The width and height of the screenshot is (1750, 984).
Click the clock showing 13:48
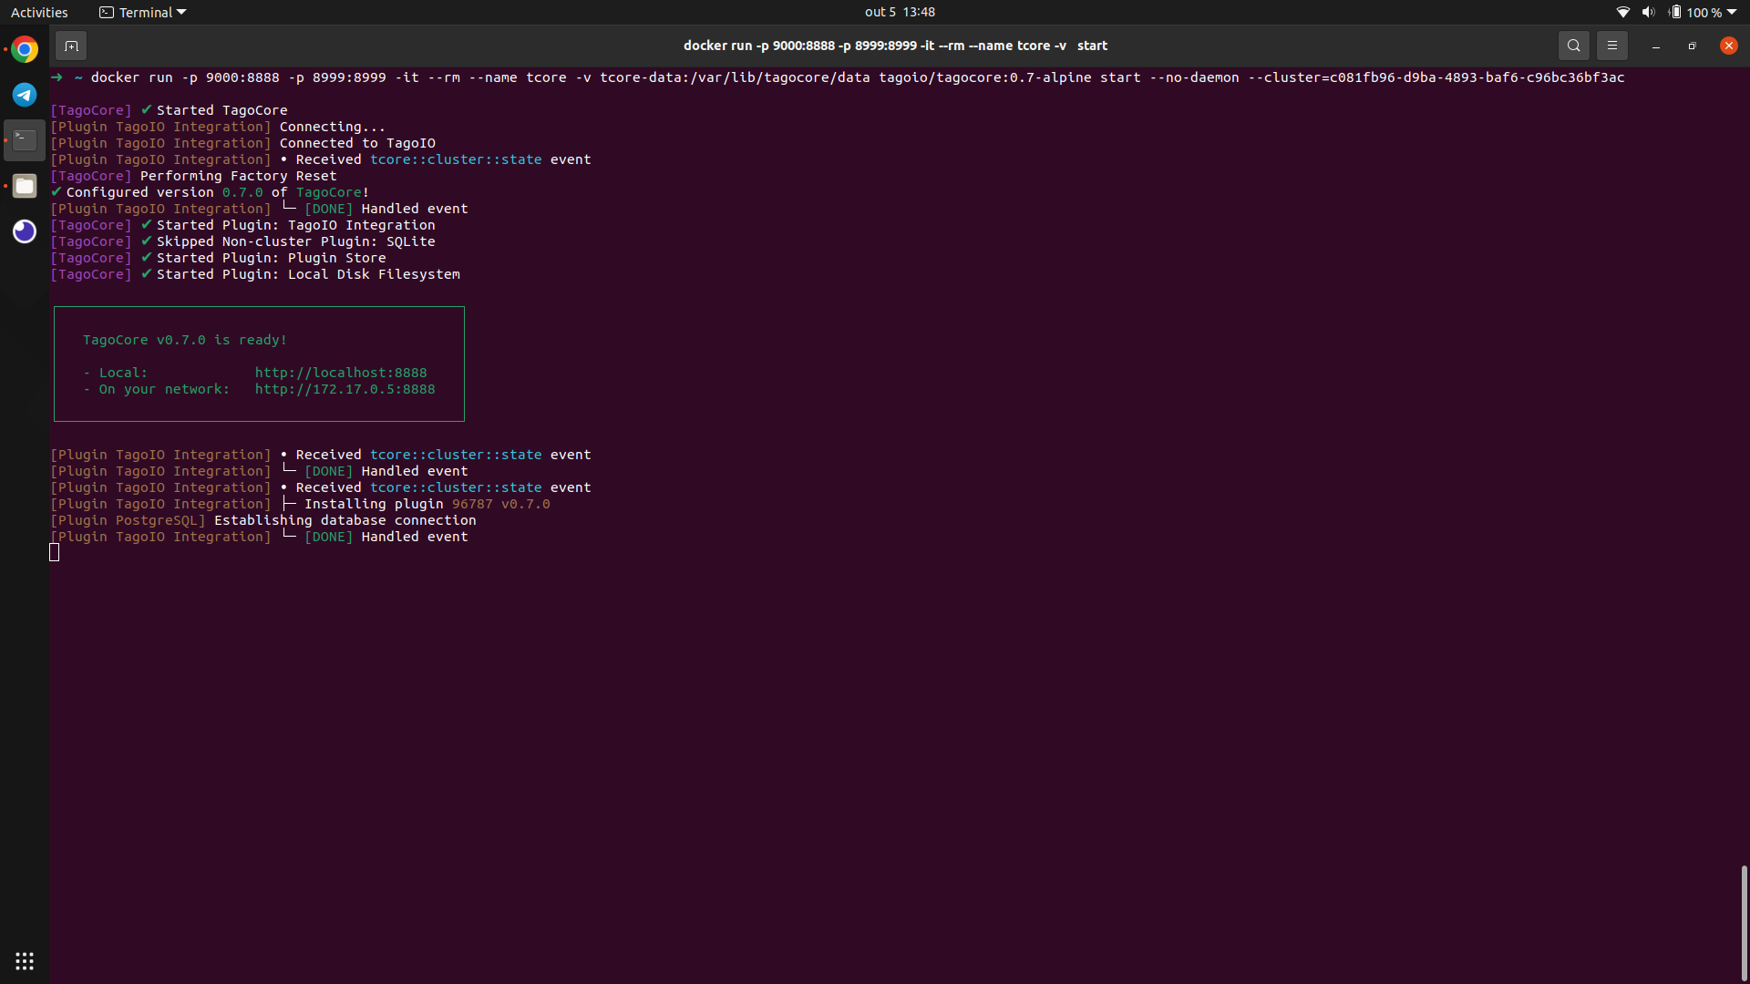(x=901, y=12)
